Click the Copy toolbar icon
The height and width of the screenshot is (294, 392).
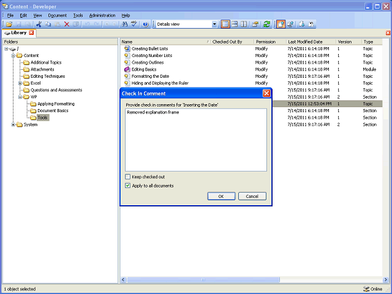click(x=48, y=24)
